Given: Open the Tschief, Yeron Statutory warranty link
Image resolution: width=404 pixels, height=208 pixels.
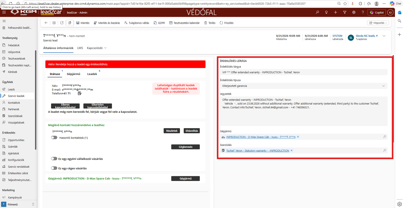Looking at the screenshot, I should click(258, 151).
